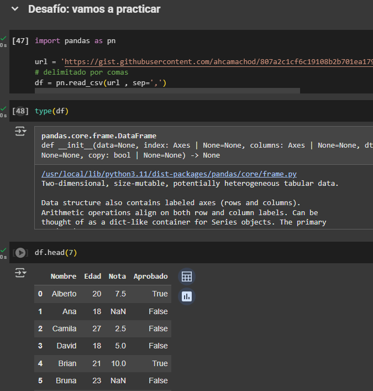Run the df.head(7) cell

[20, 253]
